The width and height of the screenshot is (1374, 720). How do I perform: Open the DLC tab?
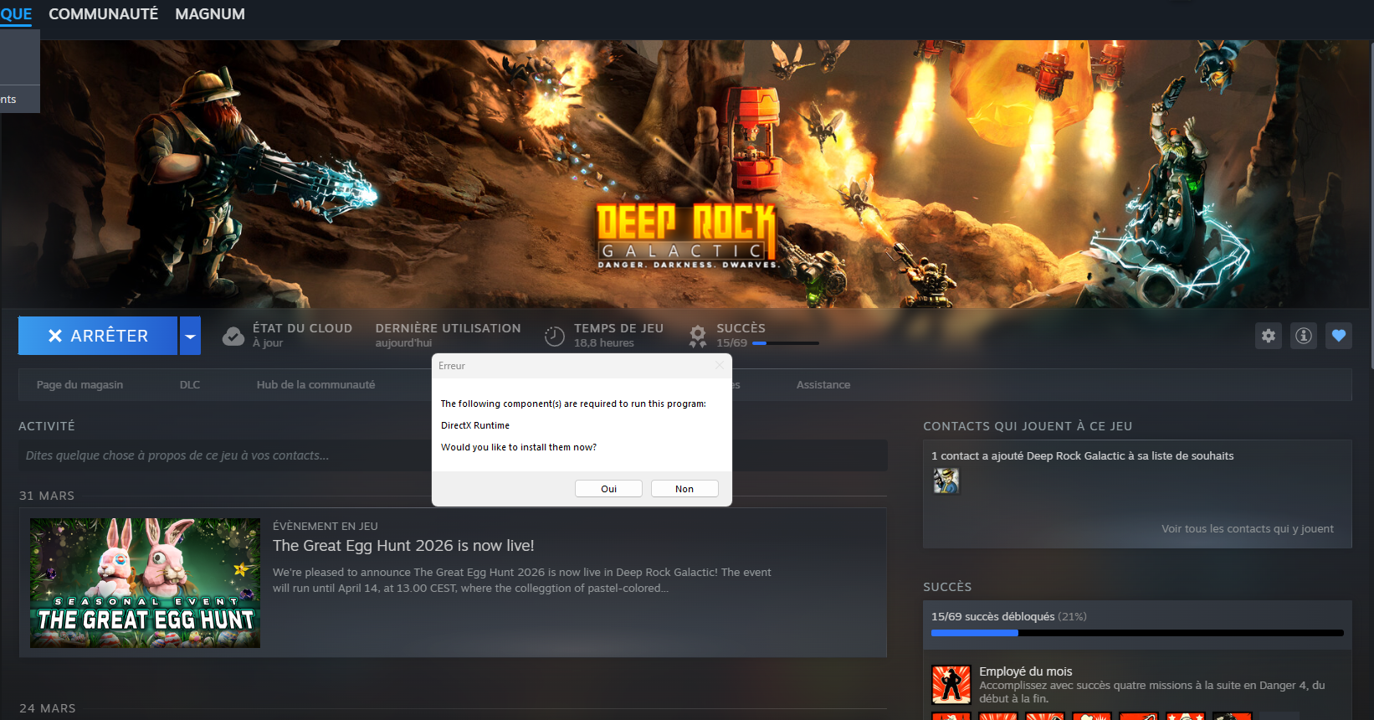[190, 385]
